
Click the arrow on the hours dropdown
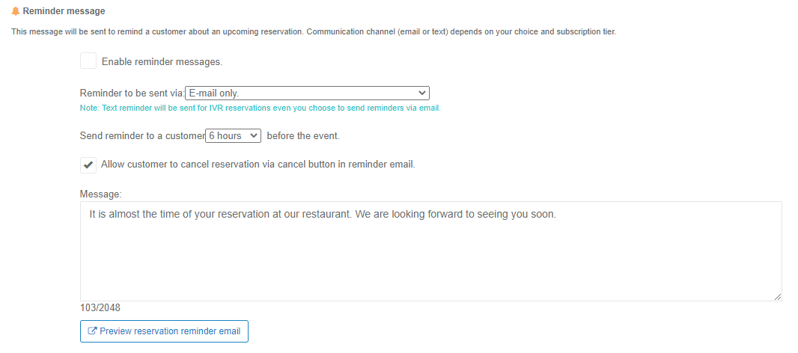pos(254,136)
